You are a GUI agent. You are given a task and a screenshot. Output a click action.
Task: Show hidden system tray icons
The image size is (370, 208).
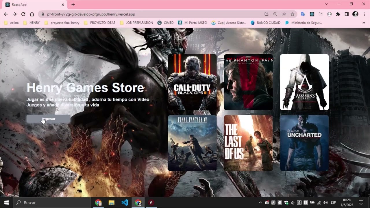260,203
